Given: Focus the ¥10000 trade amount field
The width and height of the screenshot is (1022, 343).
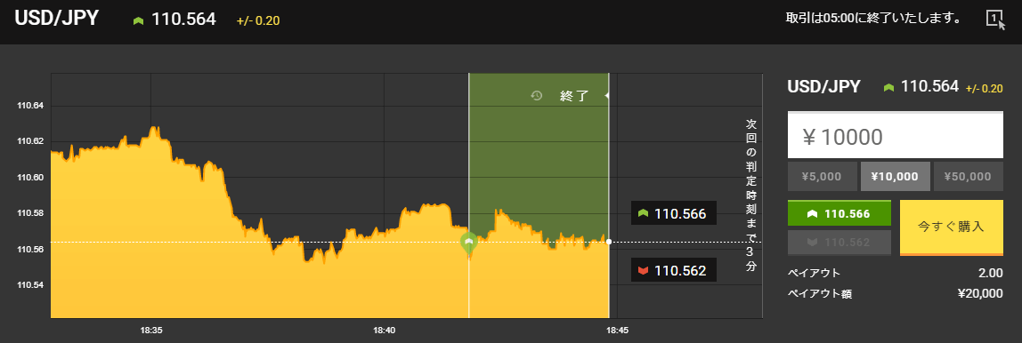Looking at the screenshot, I should pyautogui.click(x=895, y=135).
